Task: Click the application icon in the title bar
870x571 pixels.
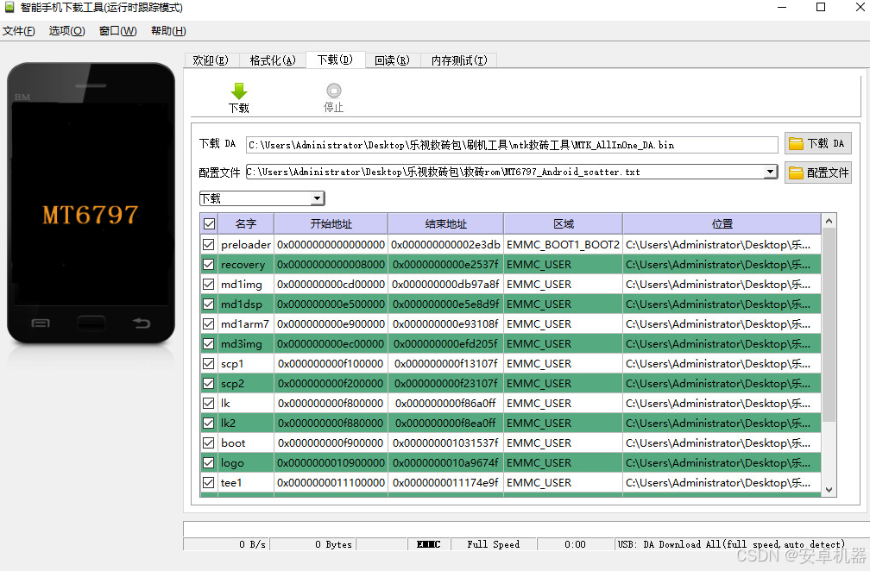Action: (9, 7)
